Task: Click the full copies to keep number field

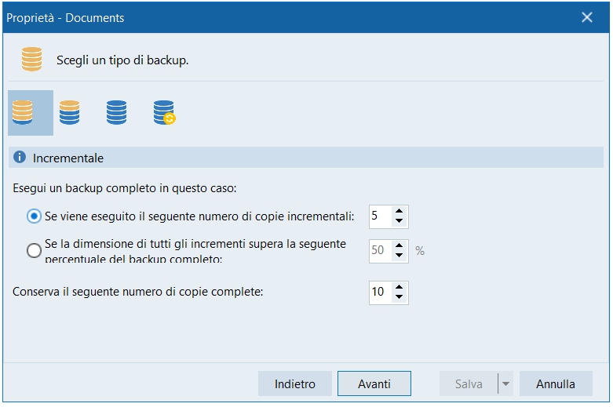Action: (380, 292)
